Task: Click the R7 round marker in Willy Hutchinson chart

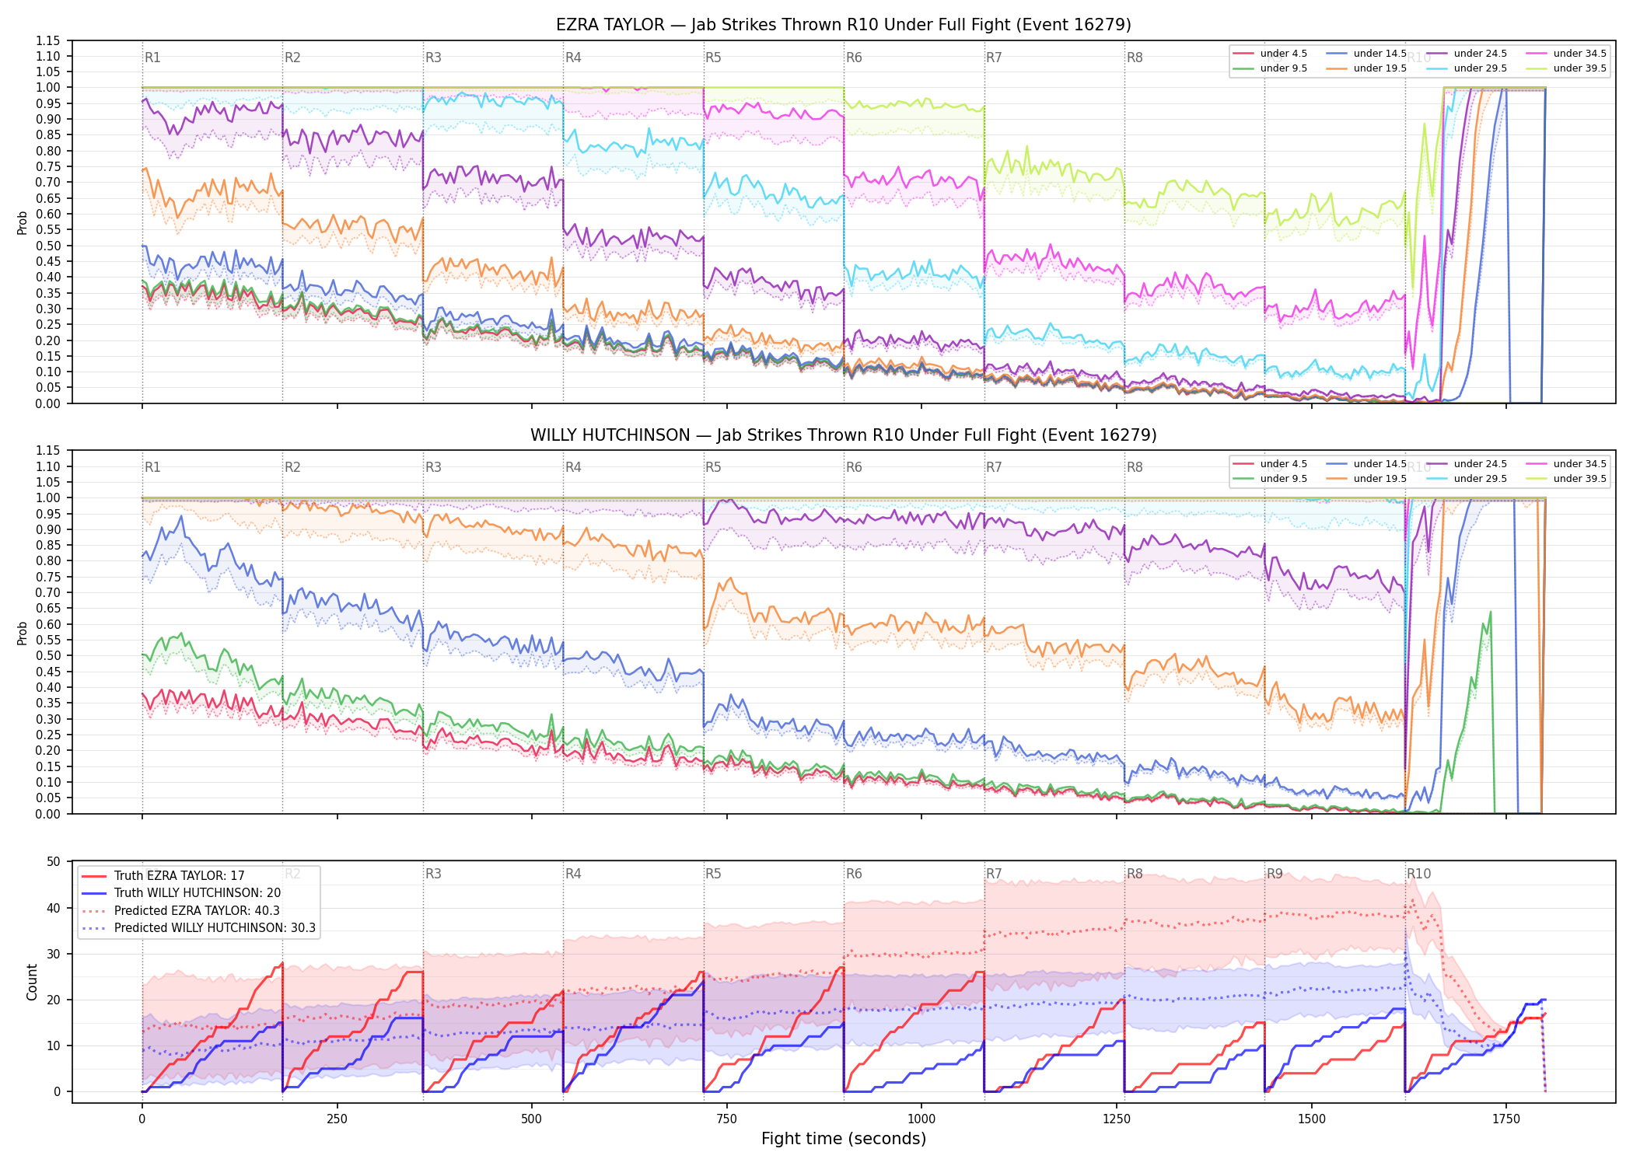Action: point(994,467)
